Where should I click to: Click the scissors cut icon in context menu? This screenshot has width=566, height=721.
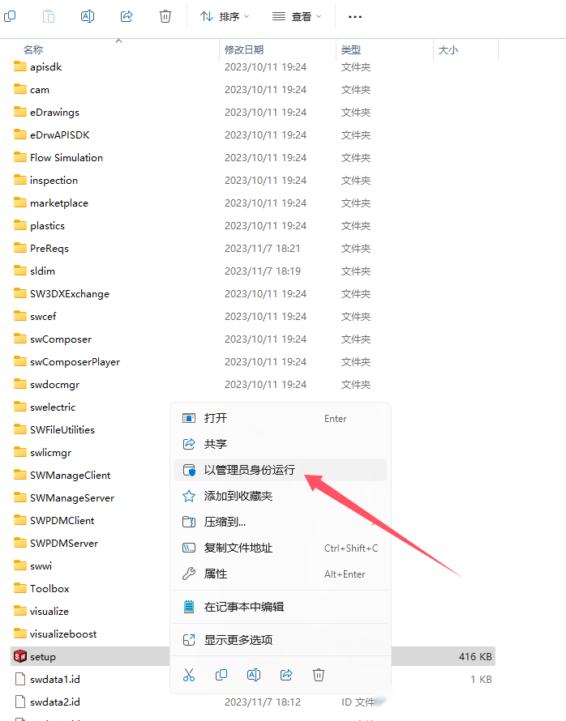(x=189, y=675)
